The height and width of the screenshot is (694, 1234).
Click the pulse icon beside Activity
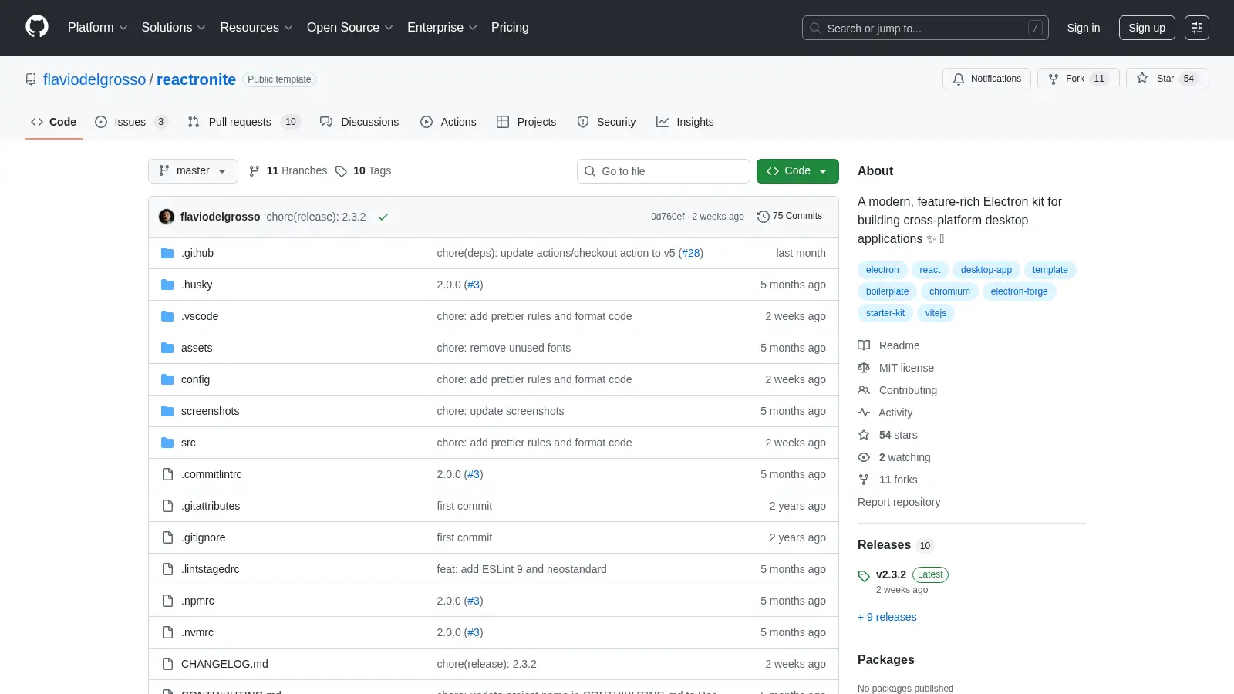click(x=864, y=413)
